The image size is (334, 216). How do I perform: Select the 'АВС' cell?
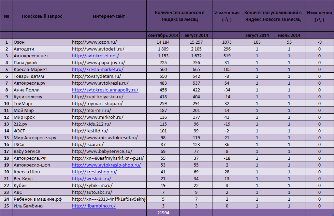point(42,192)
